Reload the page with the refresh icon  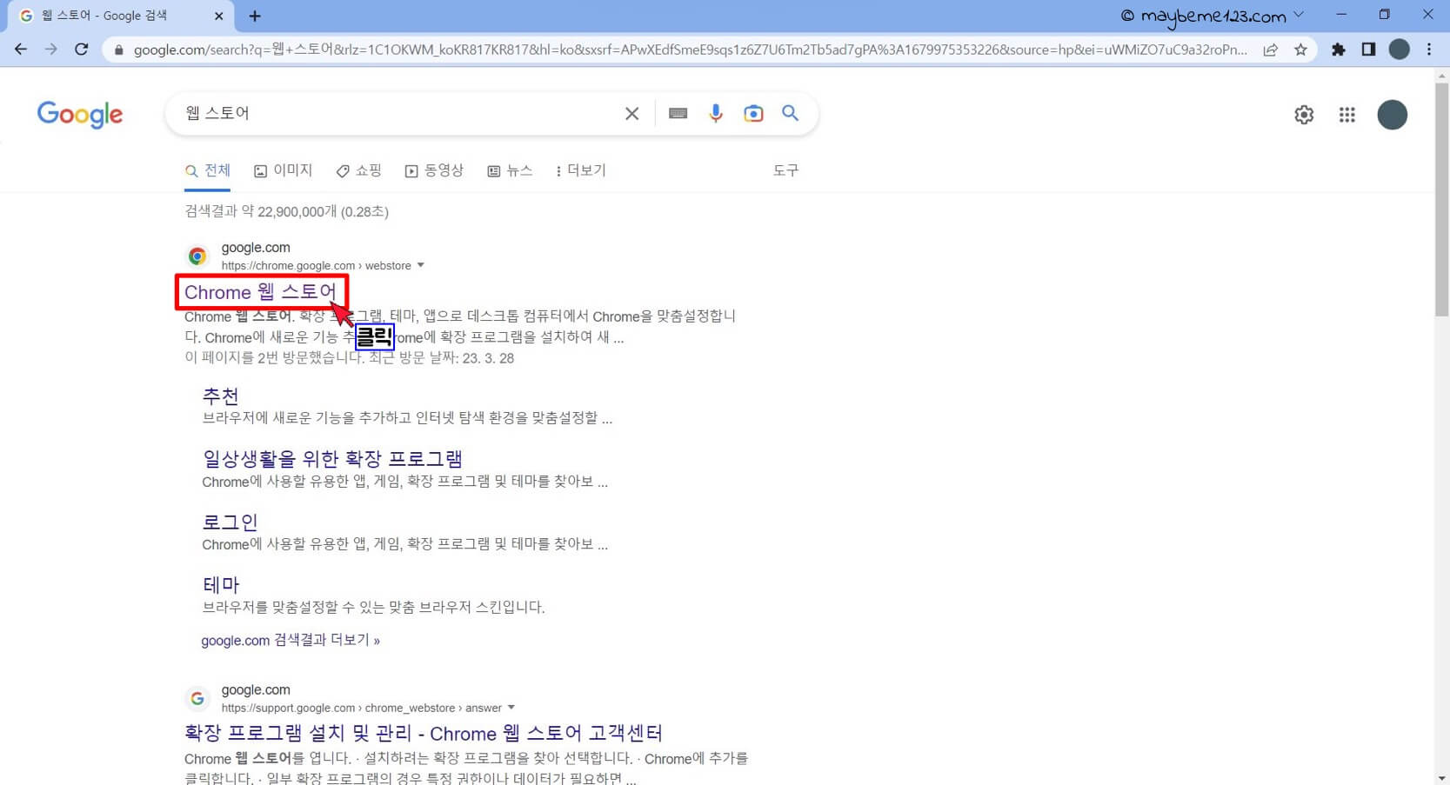pyautogui.click(x=82, y=50)
